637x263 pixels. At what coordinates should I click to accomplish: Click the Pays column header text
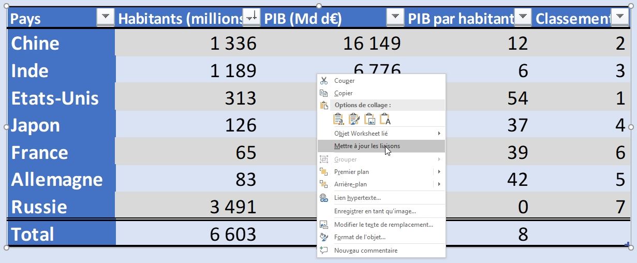pos(26,19)
